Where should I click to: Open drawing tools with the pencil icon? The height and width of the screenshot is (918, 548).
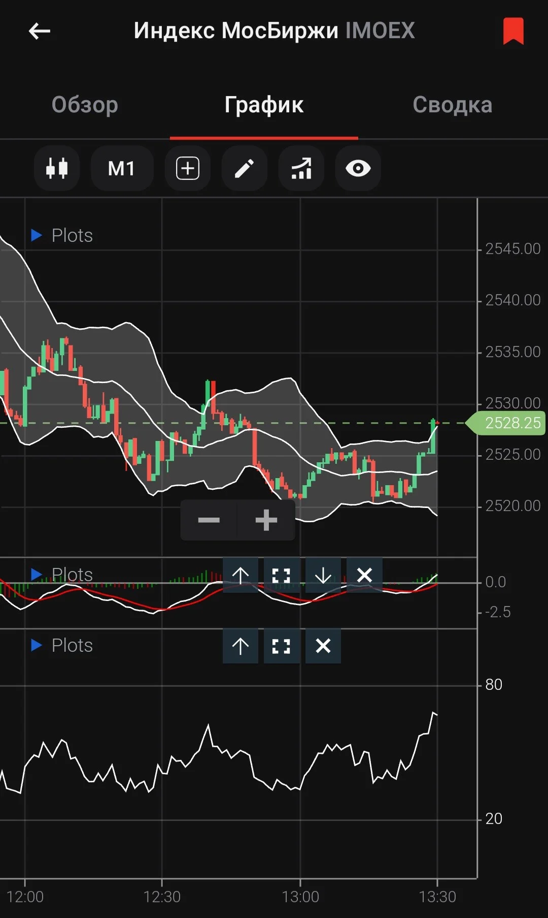[x=245, y=168]
